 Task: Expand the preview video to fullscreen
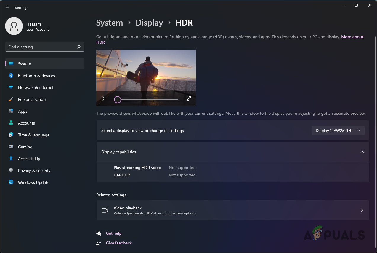(188, 99)
